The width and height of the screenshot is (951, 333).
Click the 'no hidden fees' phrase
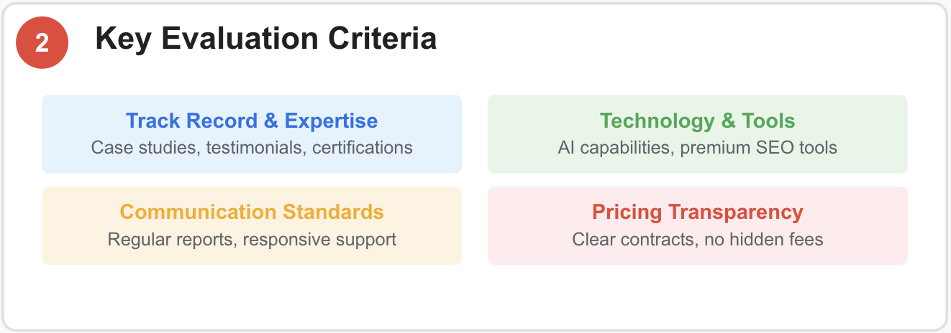762,239
